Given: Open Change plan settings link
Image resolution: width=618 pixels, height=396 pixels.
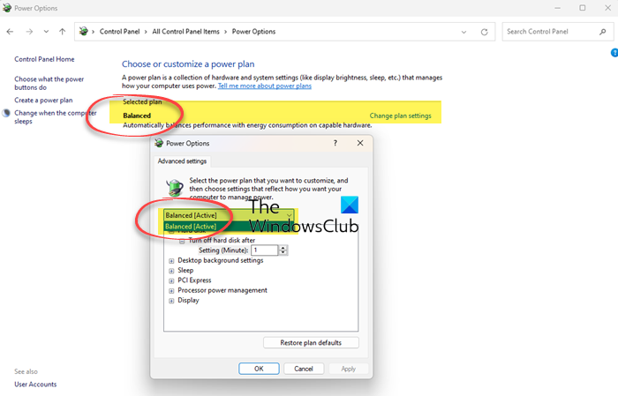Looking at the screenshot, I should point(400,116).
